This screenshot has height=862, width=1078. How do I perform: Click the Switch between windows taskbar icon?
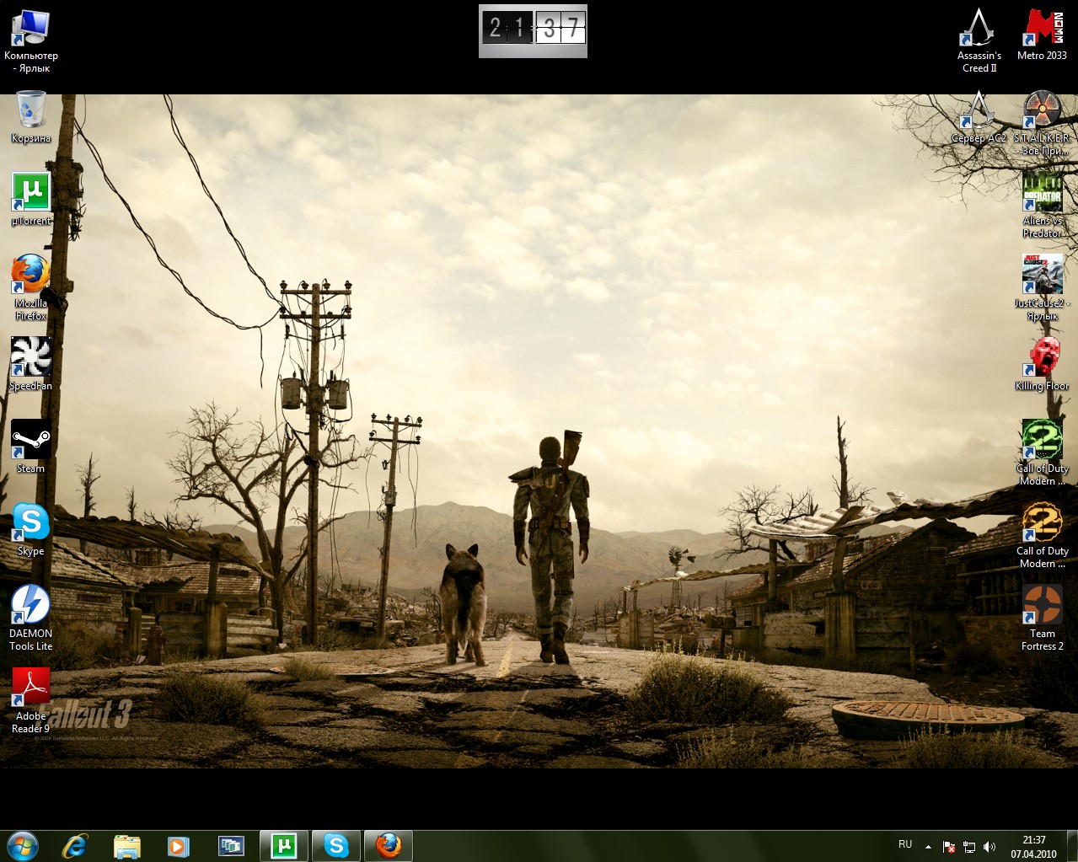tap(231, 845)
